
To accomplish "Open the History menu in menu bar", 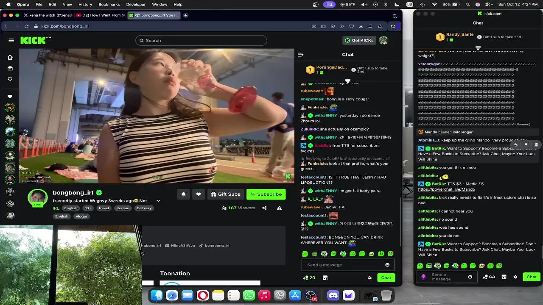I will [85, 4].
